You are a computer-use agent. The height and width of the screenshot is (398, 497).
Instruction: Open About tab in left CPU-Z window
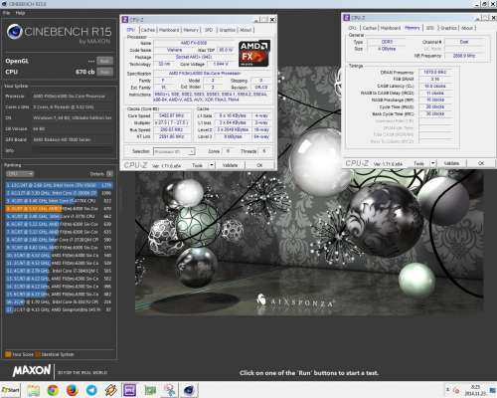point(246,30)
